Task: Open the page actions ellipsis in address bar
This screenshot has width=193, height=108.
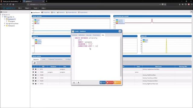Action: tap(160, 4)
